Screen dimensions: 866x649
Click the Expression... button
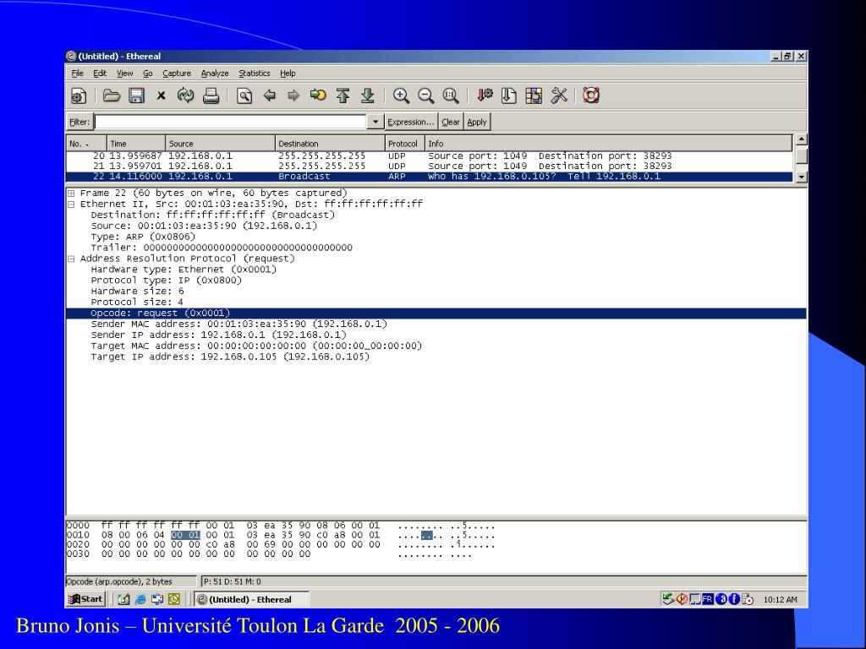coord(410,122)
